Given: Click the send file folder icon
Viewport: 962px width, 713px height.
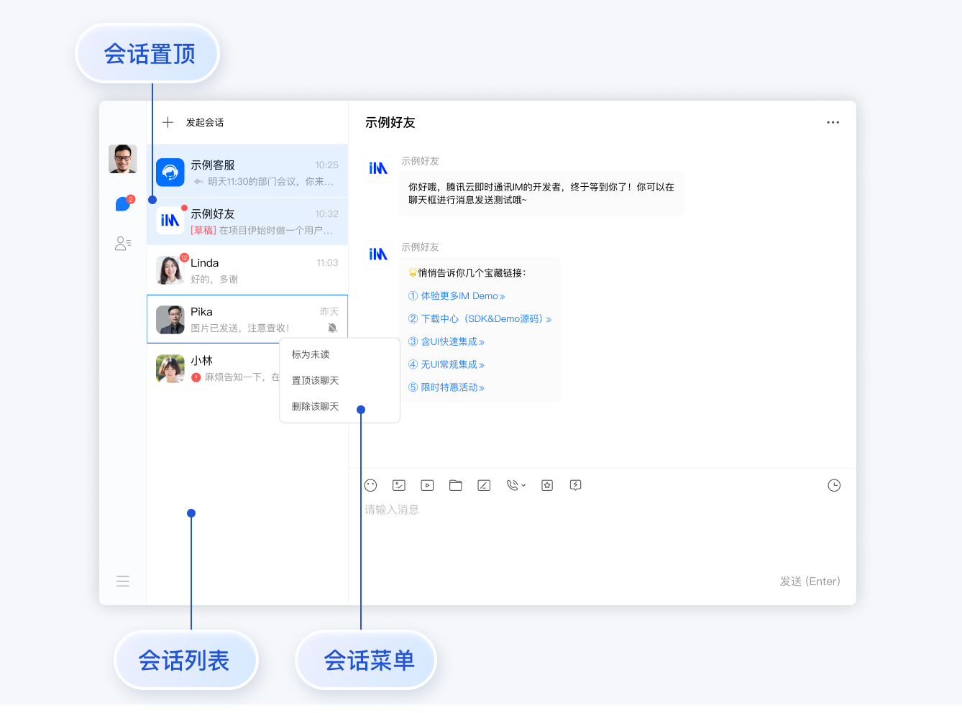Looking at the screenshot, I should click(x=455, y=485).
